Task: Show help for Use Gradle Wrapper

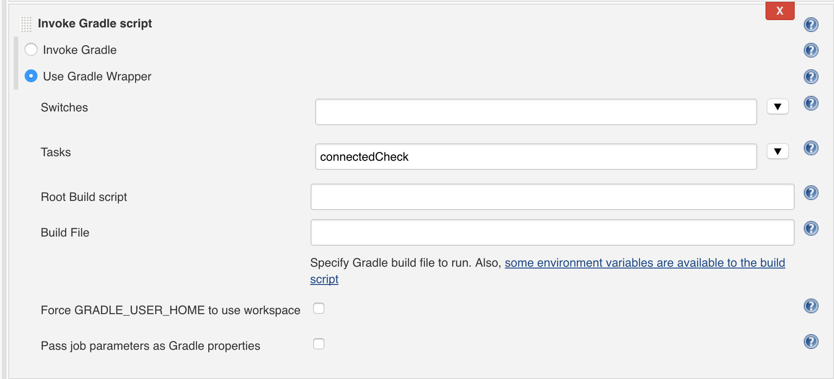Action: point(811,76)
